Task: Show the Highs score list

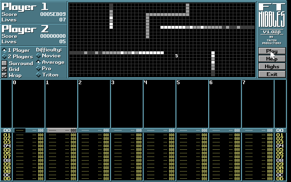Action: 272,66
